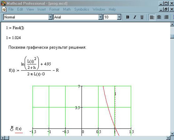Open the View menu
The image size is (174, 140).
[x=30, y=9]
